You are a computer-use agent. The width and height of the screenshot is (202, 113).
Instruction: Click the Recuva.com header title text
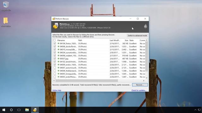tap(64, 24)
